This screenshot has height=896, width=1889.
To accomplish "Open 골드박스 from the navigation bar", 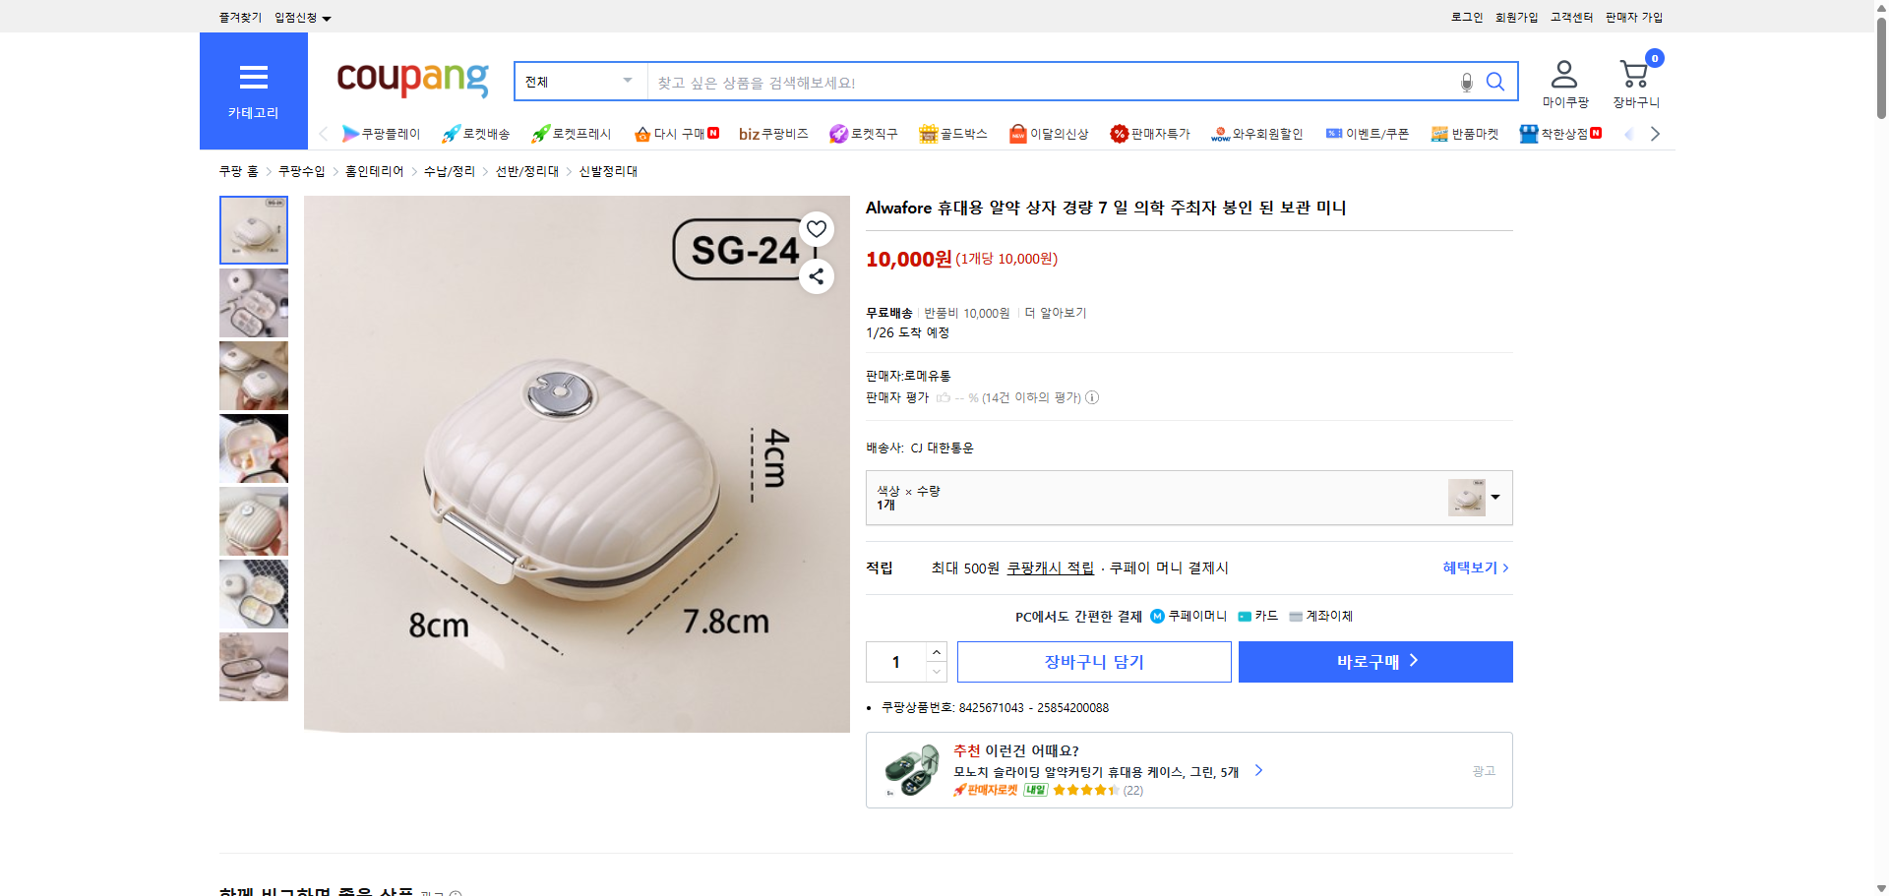I will [952, 133].
